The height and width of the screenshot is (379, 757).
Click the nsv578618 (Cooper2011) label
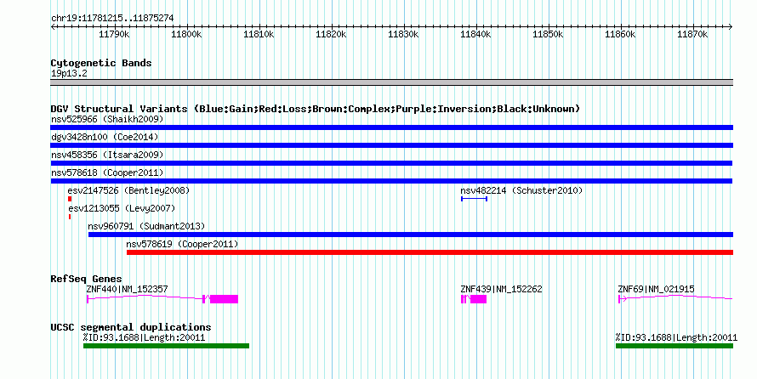pyautogui.click(x=107, y=173)
